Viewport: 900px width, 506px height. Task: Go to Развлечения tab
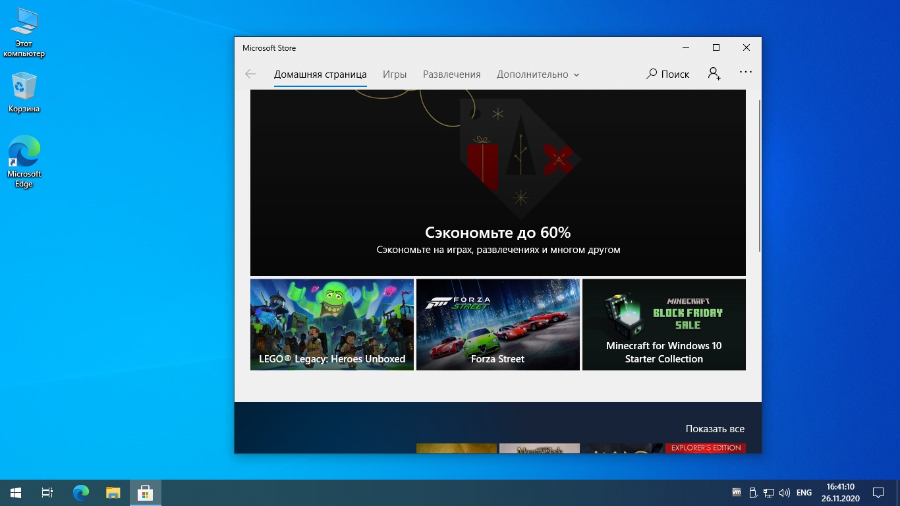point(452,74)
